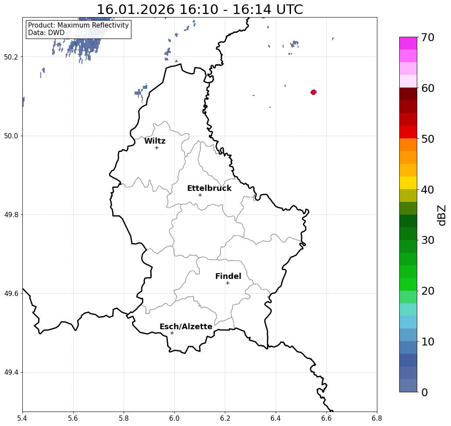
Task: Click the Wiltz city label
Action: [x=155, y=141]
